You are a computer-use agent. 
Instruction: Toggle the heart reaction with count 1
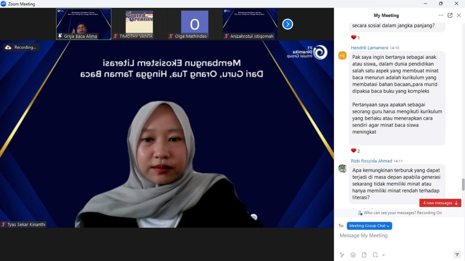point(355,37)
